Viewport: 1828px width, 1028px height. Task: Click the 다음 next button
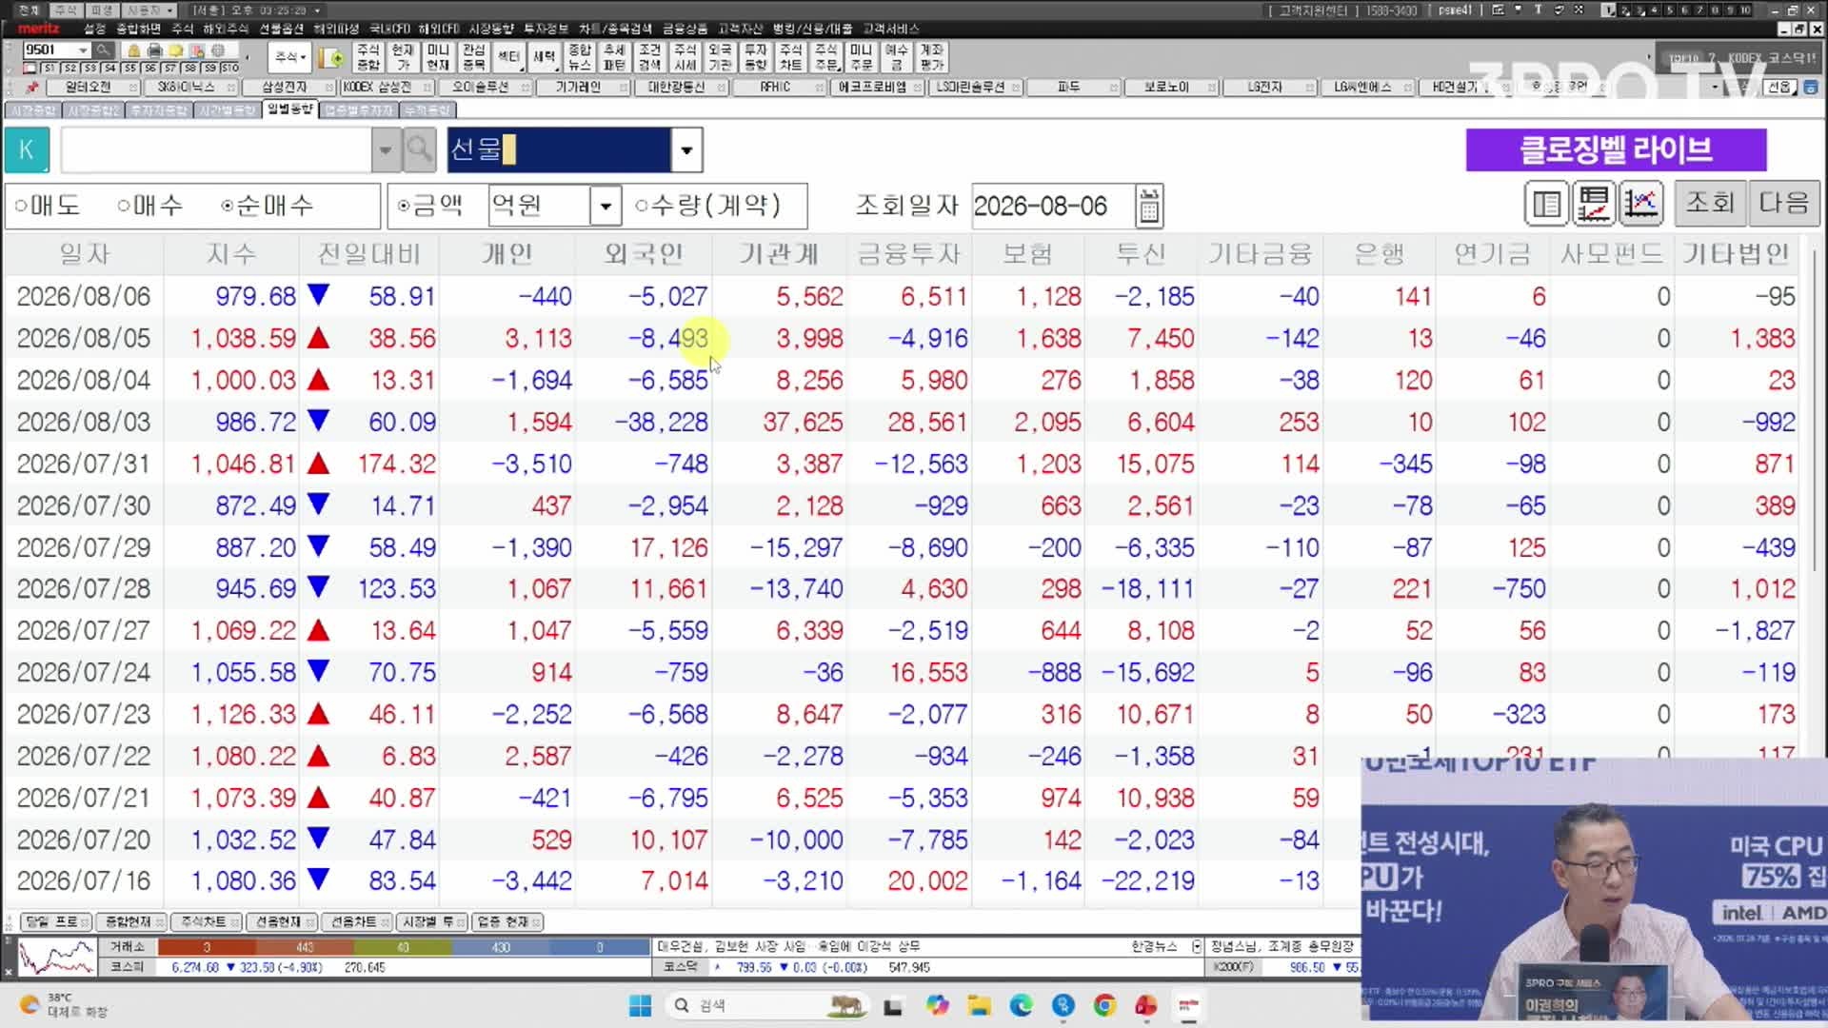(x=1783, y=204)
